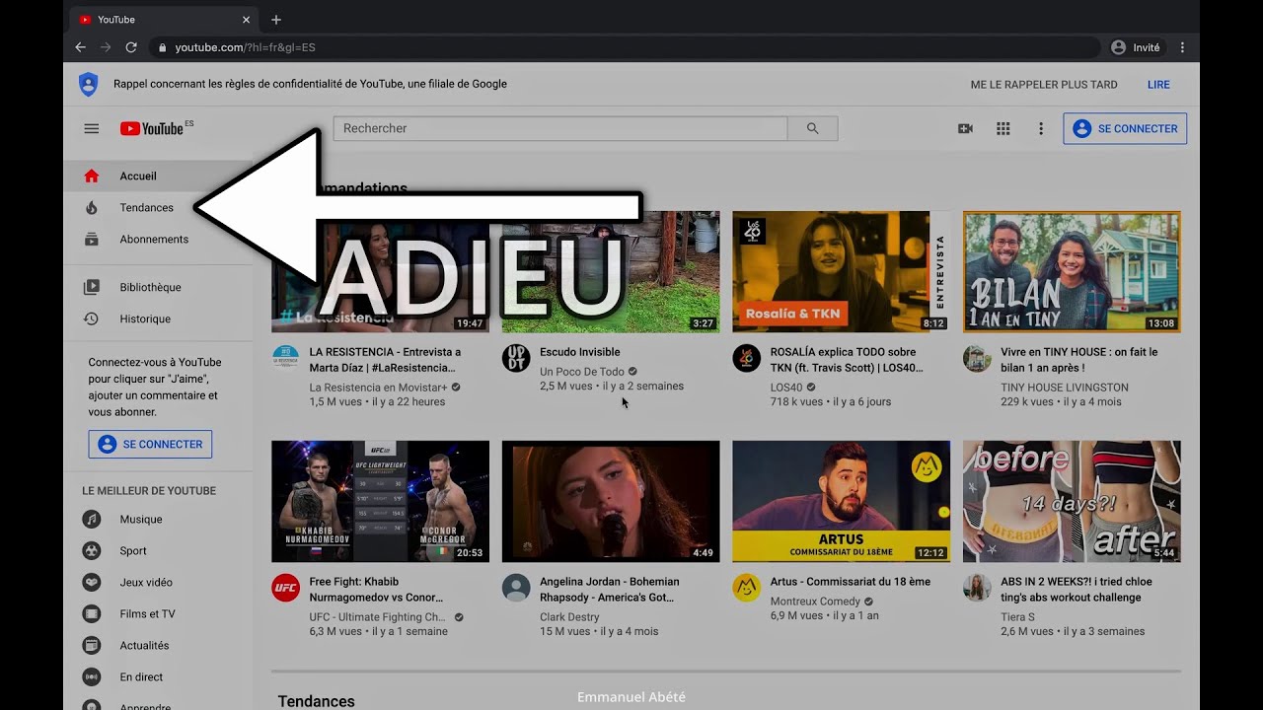Click SE CONNECTER button in sidebar
Viewport: 1263px width, 710px height.
[150, 444]
